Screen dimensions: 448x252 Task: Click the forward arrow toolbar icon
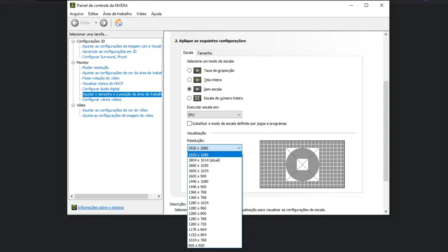click(x=104, y=23)
